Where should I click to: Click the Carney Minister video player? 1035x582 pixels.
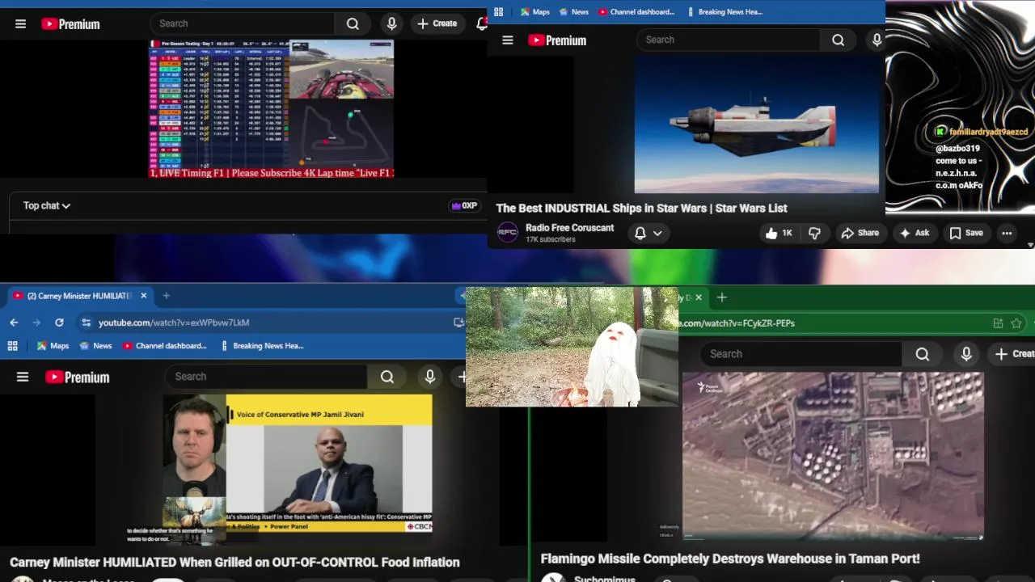click(x=298, y=470)
